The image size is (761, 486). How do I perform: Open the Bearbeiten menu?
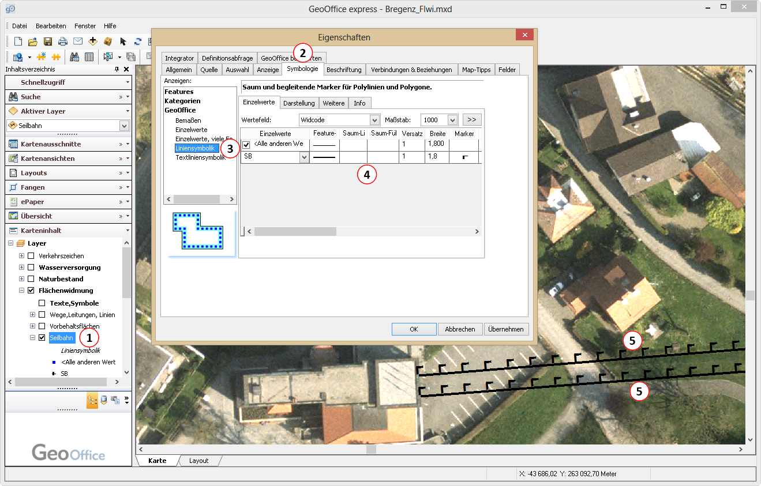(x=50, y=25)
